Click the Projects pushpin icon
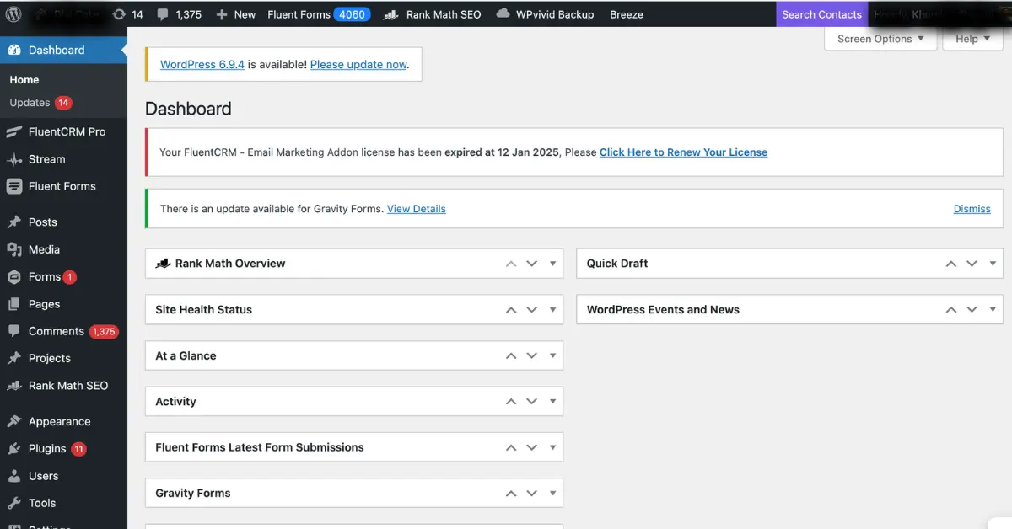1012x529 pixels. [x=14, y=358]
